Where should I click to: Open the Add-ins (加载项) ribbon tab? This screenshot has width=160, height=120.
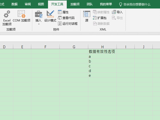(x=75, y=4)
